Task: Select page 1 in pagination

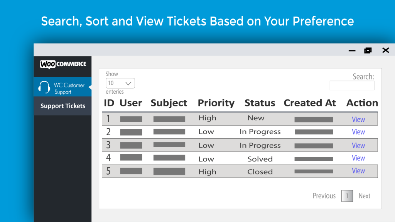Action: pyautogui.click(x=347, y=196)
